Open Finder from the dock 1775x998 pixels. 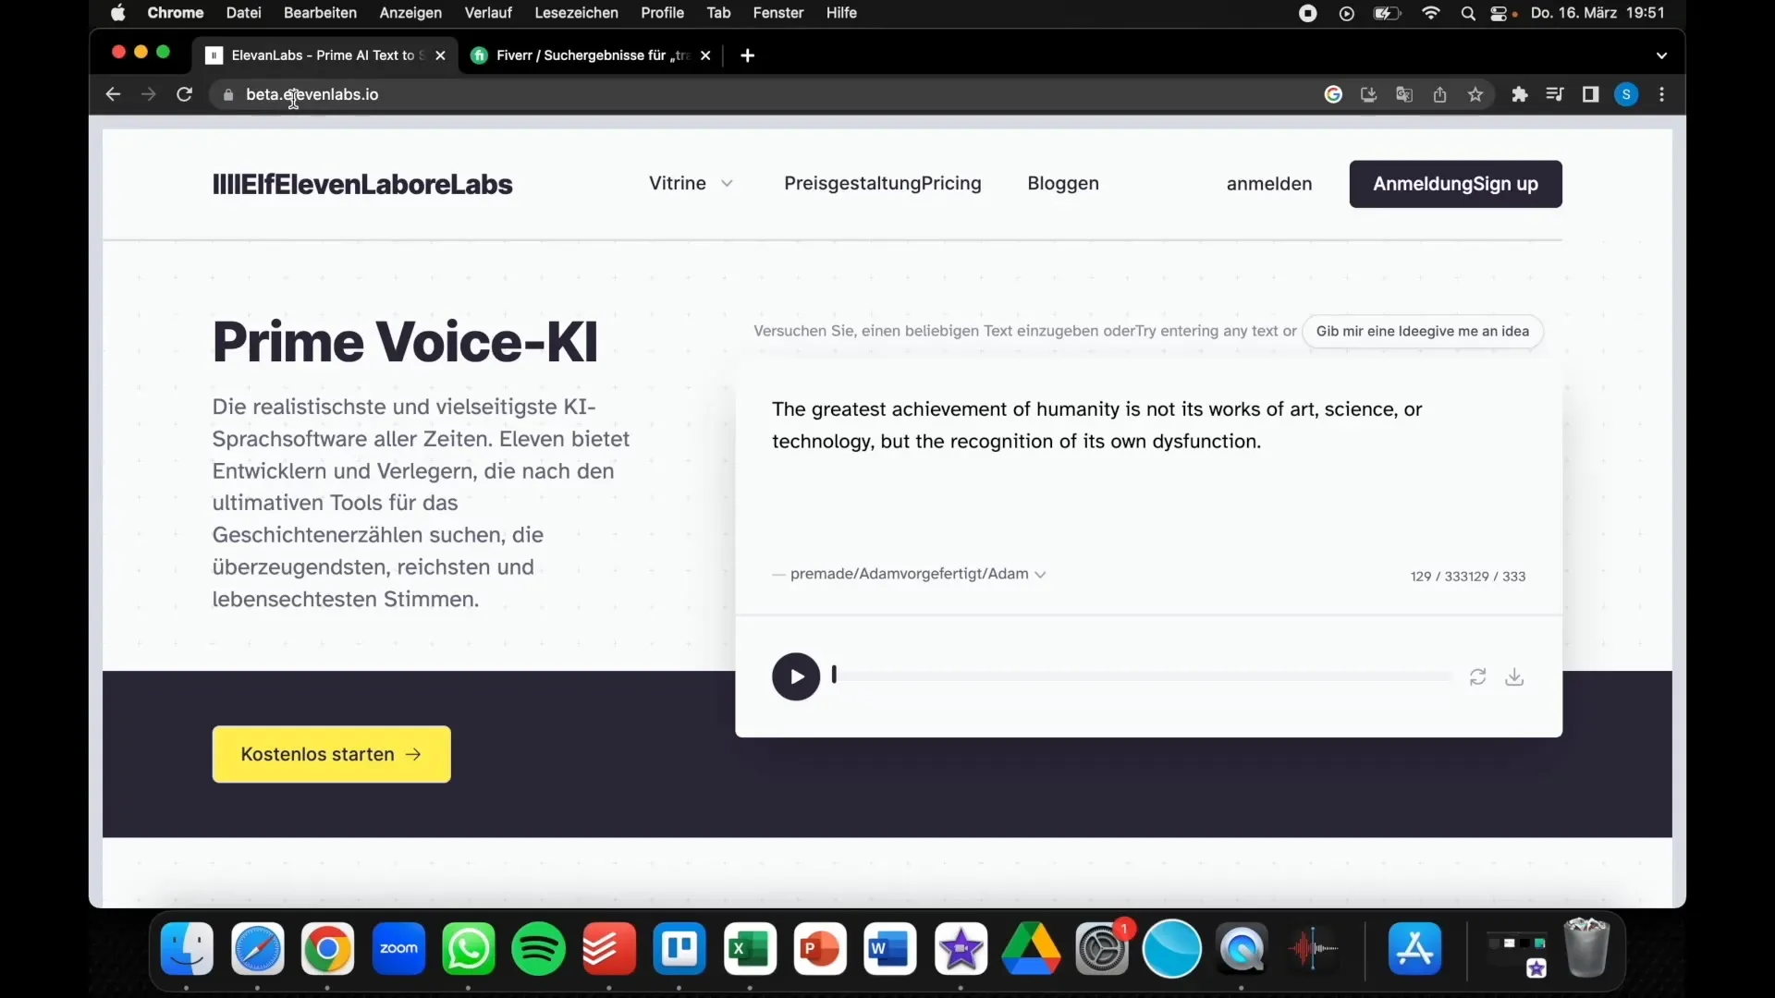187,949
